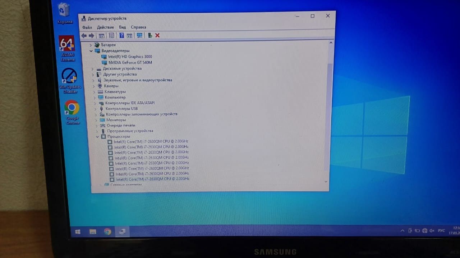Click the red X Uninstall device icon
The height and width of the screenshot is (258, 460).
(x=157, y=35)
